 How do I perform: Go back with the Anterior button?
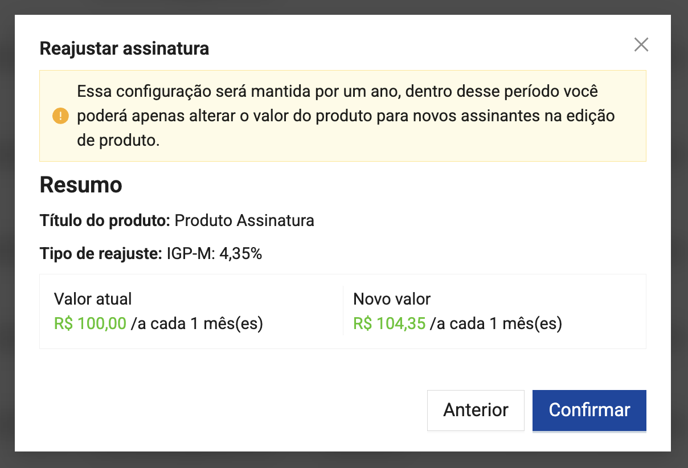pyautogui.click(x=476, y=410)
